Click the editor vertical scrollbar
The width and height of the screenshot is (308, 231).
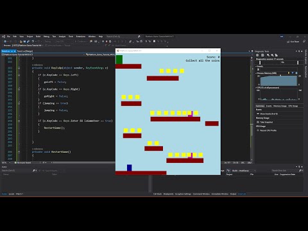click(x=252, y=109)
